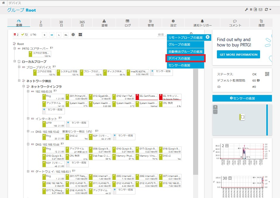This screenshot has width=280, height=198.
Task: Select size XL tree view
Action: [x=66, y=35]
